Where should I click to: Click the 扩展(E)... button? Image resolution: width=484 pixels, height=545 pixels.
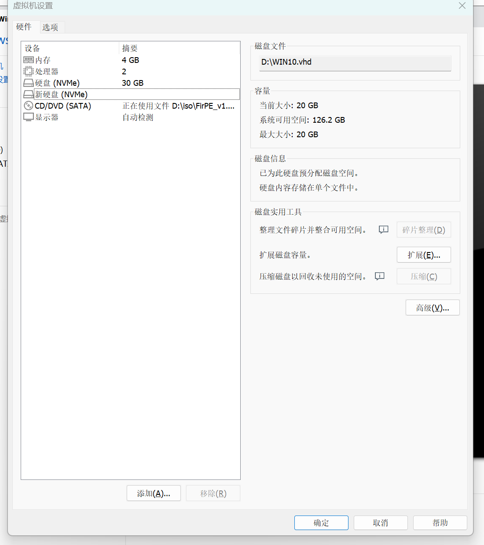point(424,255)
